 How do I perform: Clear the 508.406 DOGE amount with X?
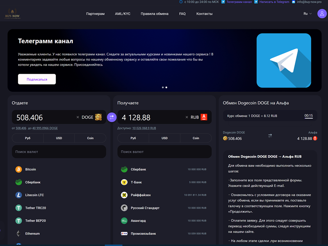[x=77, y=117]
